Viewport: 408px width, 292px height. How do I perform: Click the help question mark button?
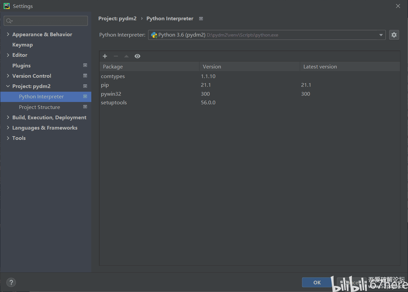(11, 282)
